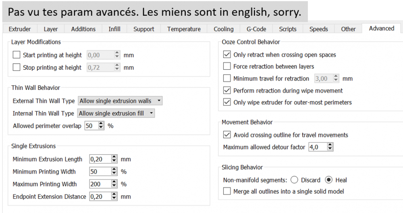
Task: Click the Endpoint Extension Distance stepper arrows
Action: [114, 196]
